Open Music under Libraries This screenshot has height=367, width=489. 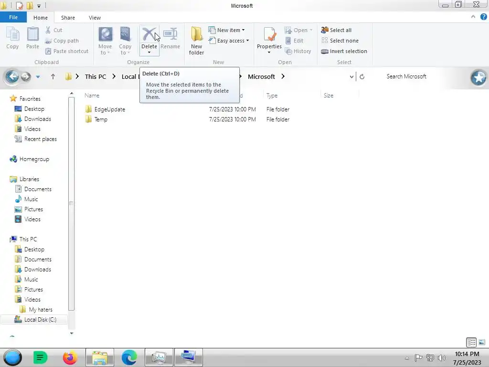point(31,199)
